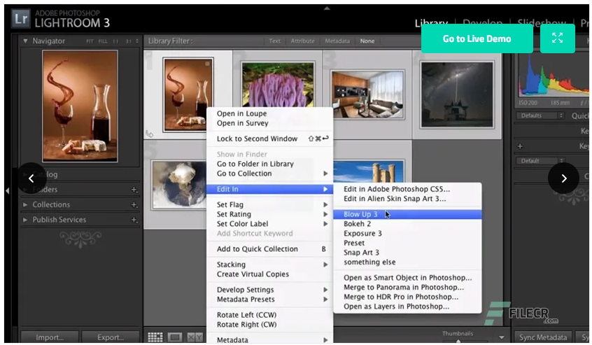Viewport: 592px width, 345px height.
Task: Click the plus icon in Keywording panel
Action: click(x=520, y=146)
